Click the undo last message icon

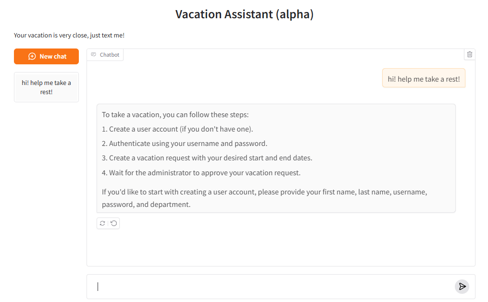pyautogui.click(x=114, y=223)
